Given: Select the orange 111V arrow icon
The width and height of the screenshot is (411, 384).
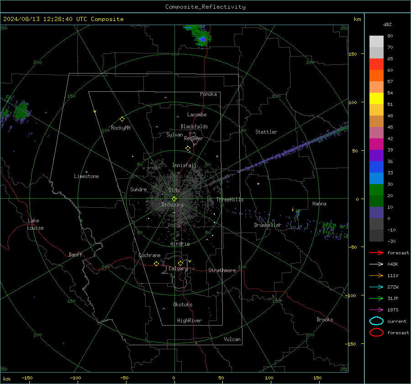Looking at the screenshot, I should [376, 275].
